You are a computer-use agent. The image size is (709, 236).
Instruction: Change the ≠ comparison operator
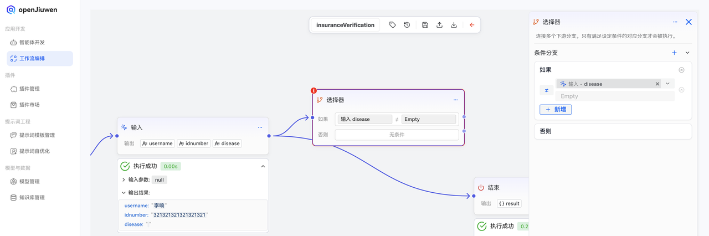(x=546, y=90)
